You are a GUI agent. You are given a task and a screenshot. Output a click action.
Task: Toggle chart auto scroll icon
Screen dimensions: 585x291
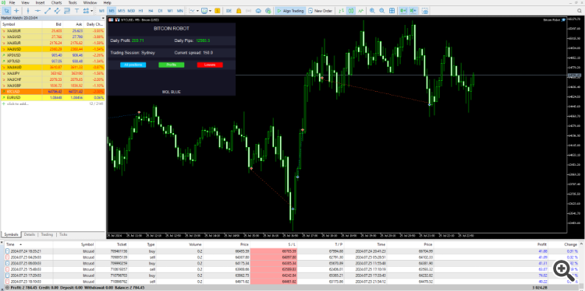(403, 11)
